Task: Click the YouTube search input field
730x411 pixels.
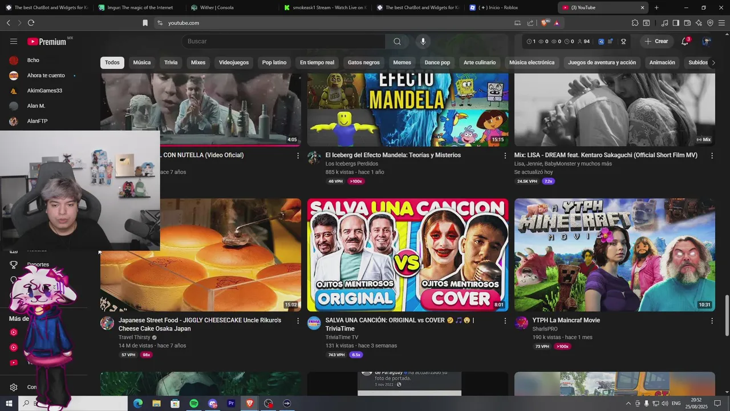Action: pos(284,41)
